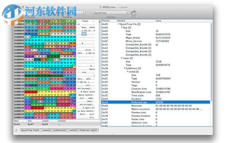The image size is (229, 143).
Task: Select the Type row with value 0x6D6F6F76
Action: click(x=156, y=65)
